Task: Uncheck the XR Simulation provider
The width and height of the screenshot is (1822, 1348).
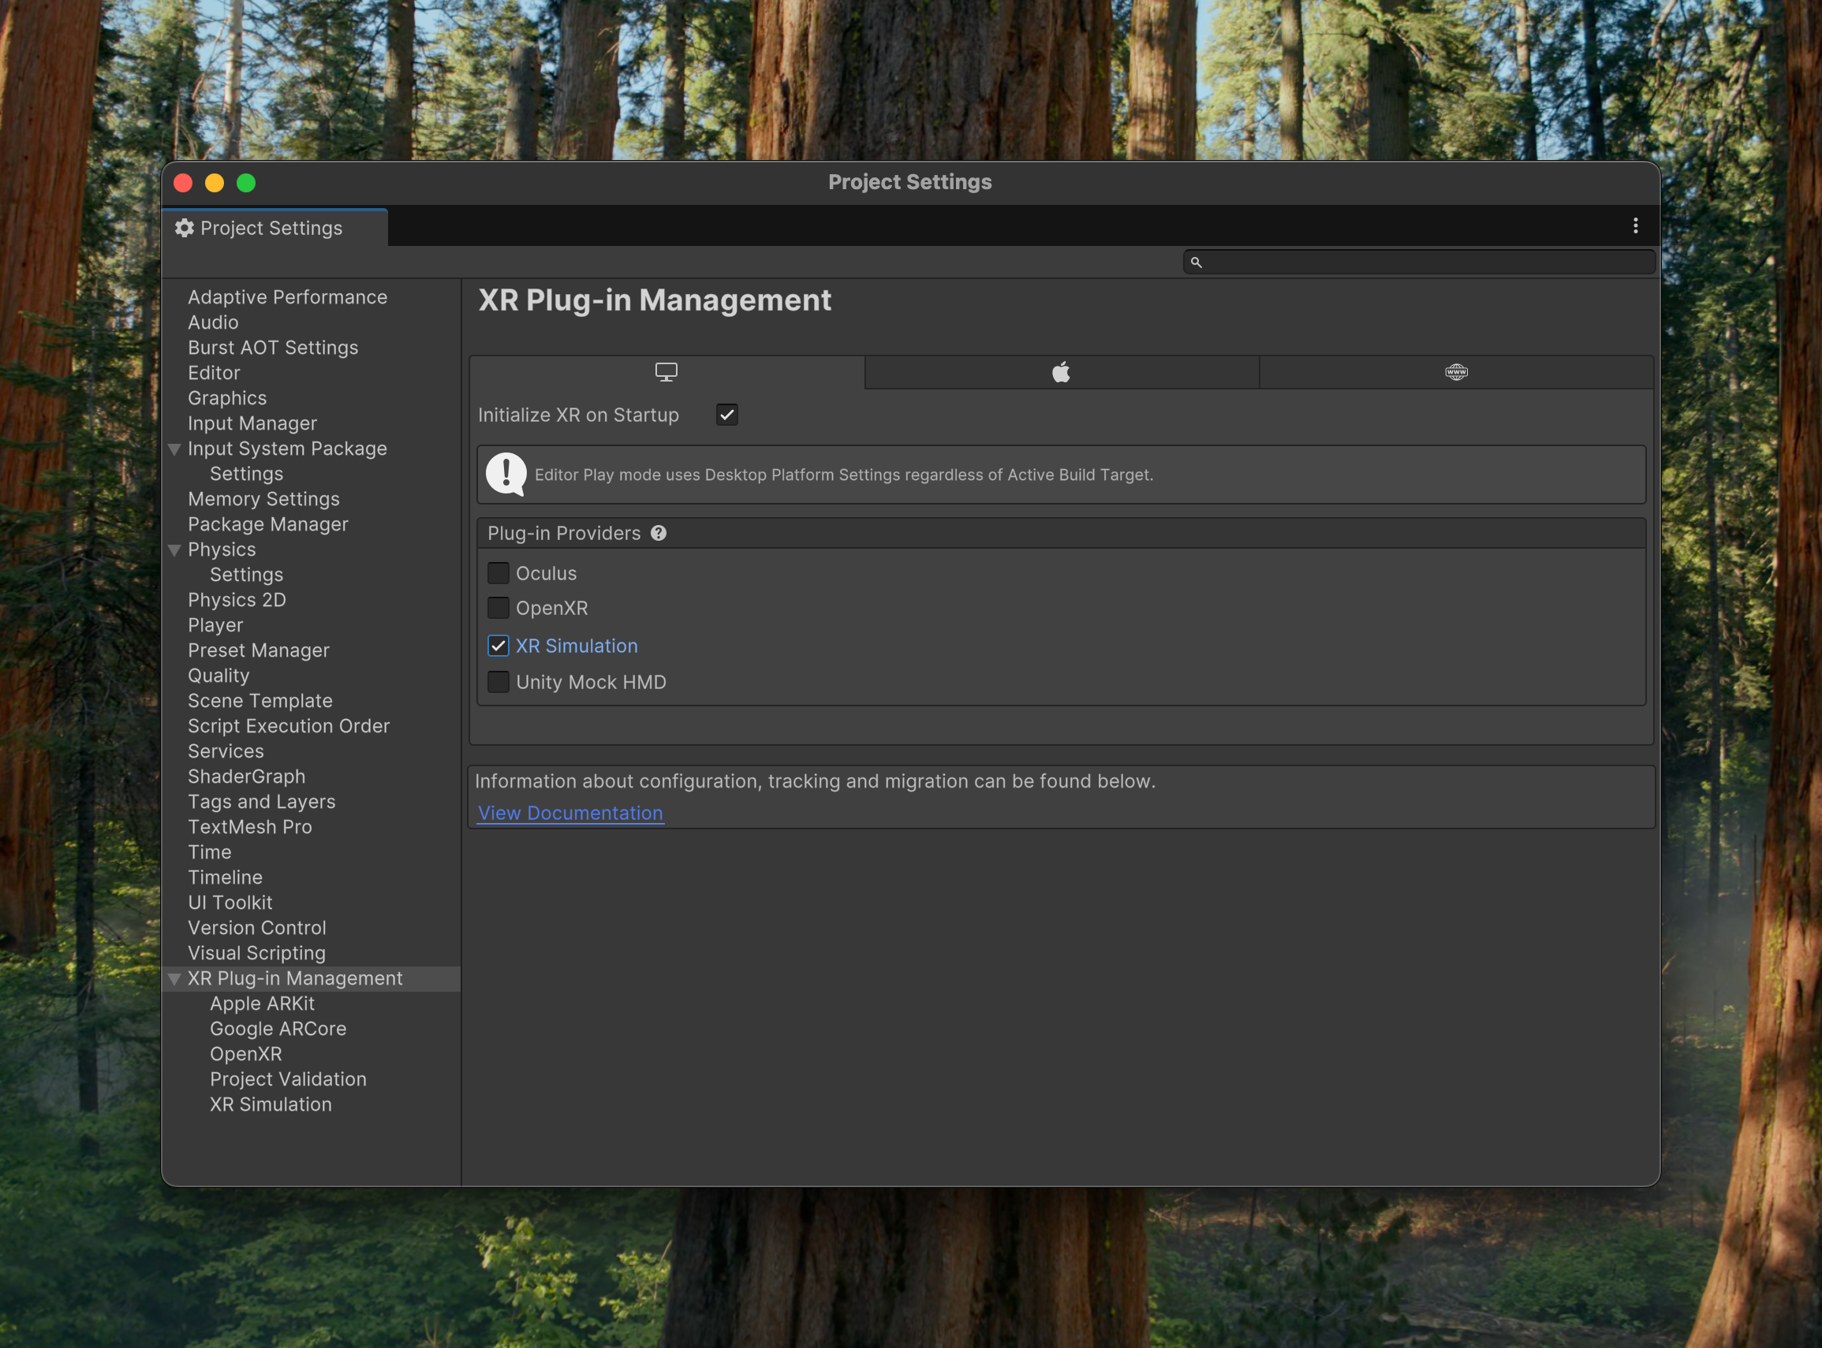Action: pos(498,646)
